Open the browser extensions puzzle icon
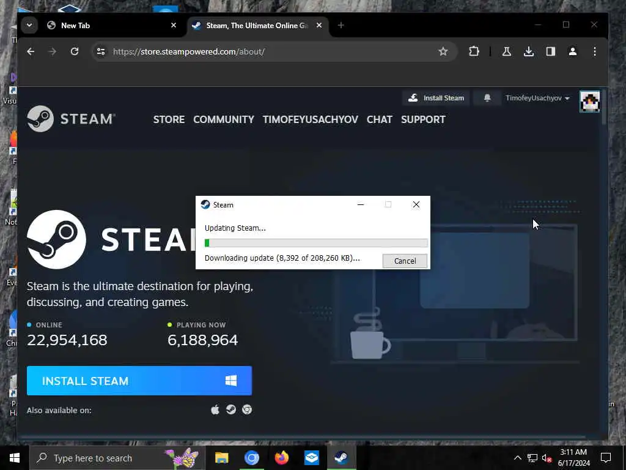626x470 pixels. pos(474,51)
